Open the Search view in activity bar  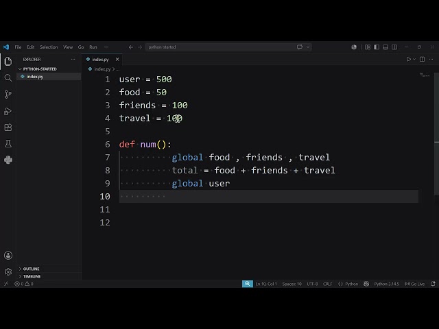pos(8,77)
